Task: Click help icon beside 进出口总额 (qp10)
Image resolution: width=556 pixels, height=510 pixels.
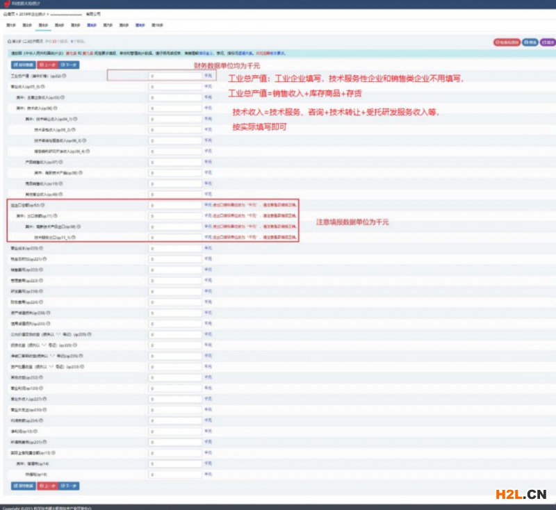Action: pos(43,205)
